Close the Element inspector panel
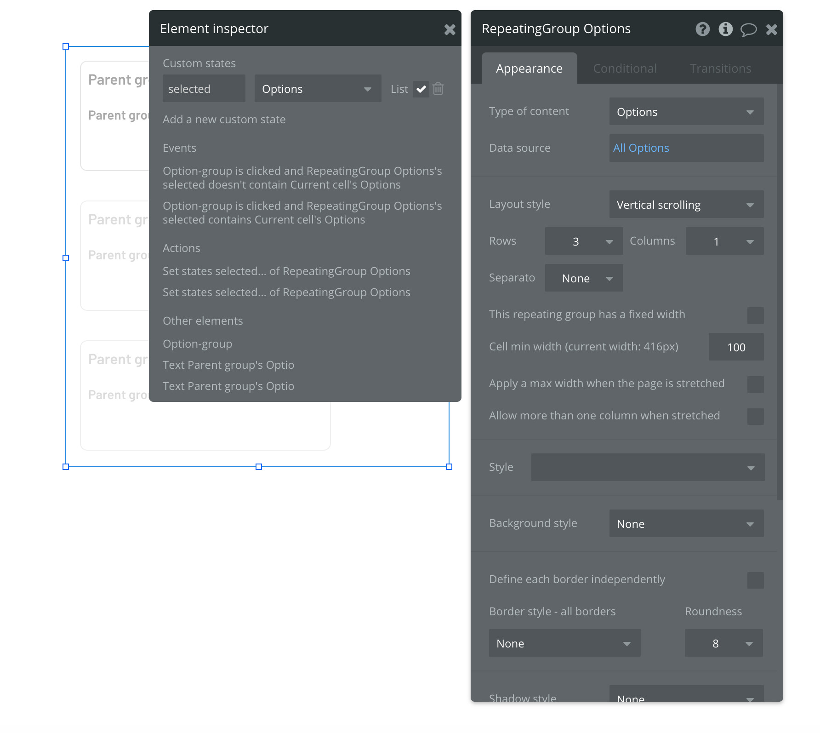Viewport: 820px width, 733px height. [450, 30]
